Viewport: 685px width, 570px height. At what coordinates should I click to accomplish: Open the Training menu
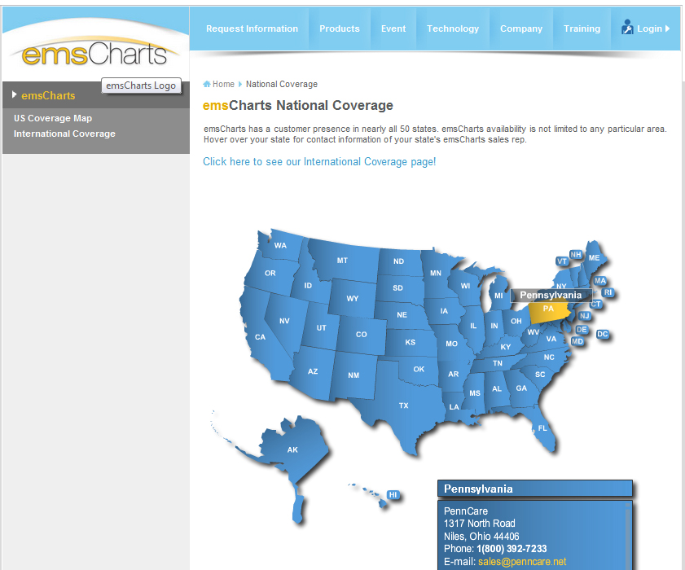[x=582, y=28]
